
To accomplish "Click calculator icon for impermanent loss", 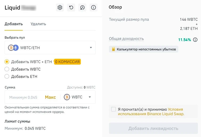I will (113, 49).
